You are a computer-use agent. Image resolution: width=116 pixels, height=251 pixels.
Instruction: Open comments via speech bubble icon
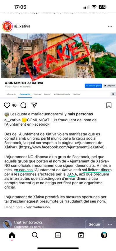[23, 105]
